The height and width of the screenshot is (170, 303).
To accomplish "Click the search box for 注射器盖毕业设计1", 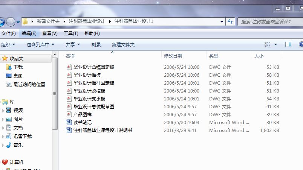I will (271, 21).
